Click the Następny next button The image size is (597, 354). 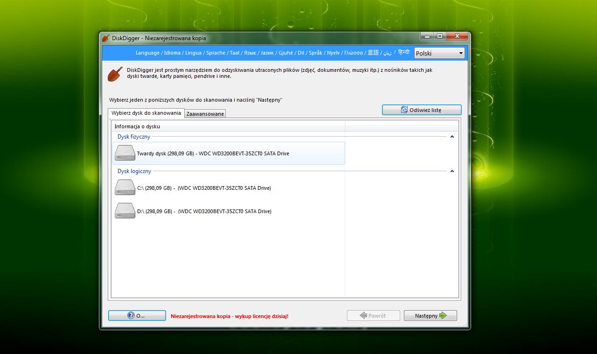click(x=430, y=316)
